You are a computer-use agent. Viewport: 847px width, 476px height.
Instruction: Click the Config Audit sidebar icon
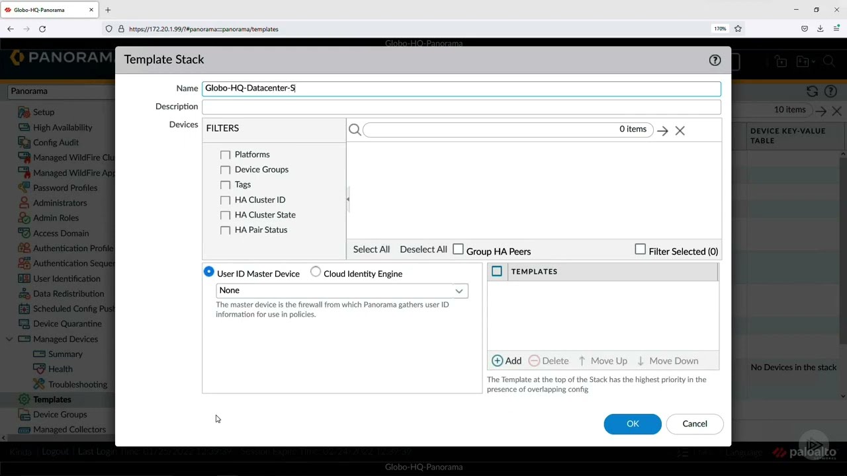[24, 142]
